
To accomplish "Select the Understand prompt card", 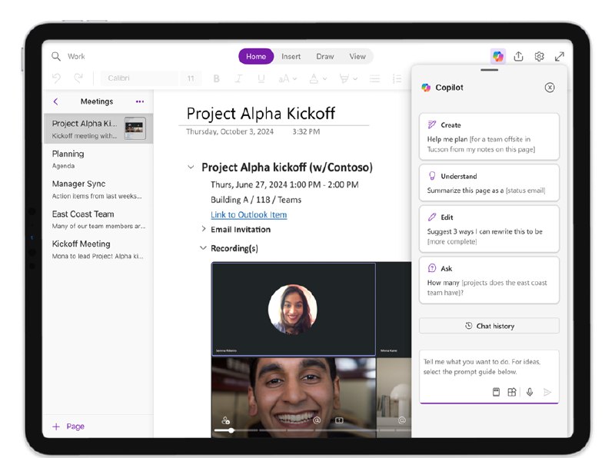I will coord(489,183).
